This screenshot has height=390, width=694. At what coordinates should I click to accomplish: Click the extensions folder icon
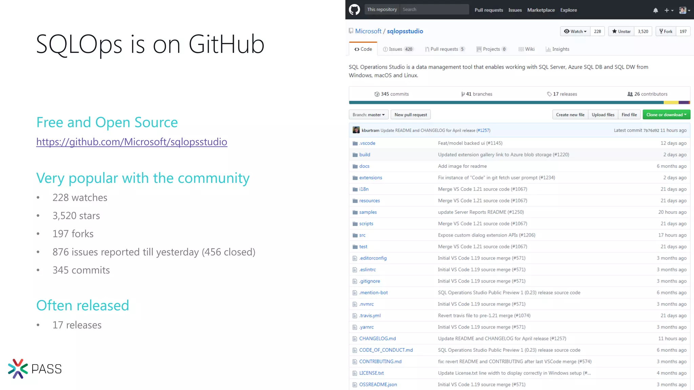tap(355, 178)
